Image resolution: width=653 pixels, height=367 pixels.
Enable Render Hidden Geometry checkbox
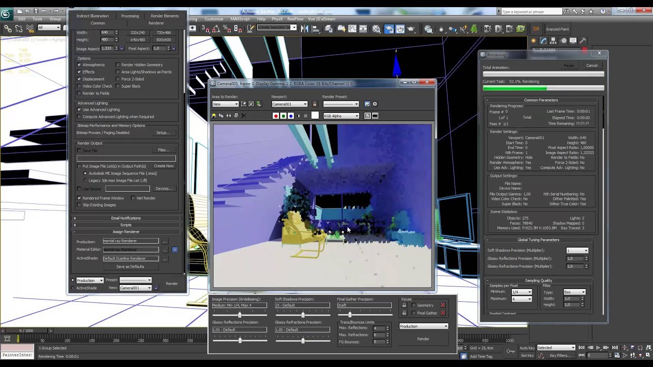pos(118,65)
